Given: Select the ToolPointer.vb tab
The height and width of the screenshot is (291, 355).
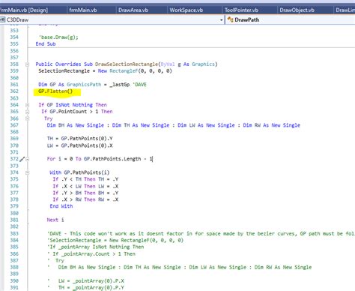Looking at the screenshot, I should tap(241, 10).
